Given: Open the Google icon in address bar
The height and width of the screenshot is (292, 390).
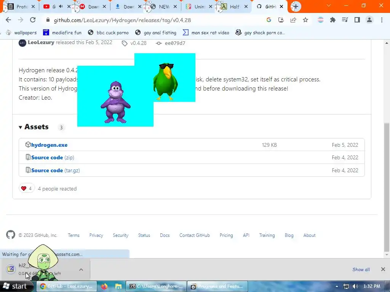Looking at the screenshot, I should tap(269, 20).
